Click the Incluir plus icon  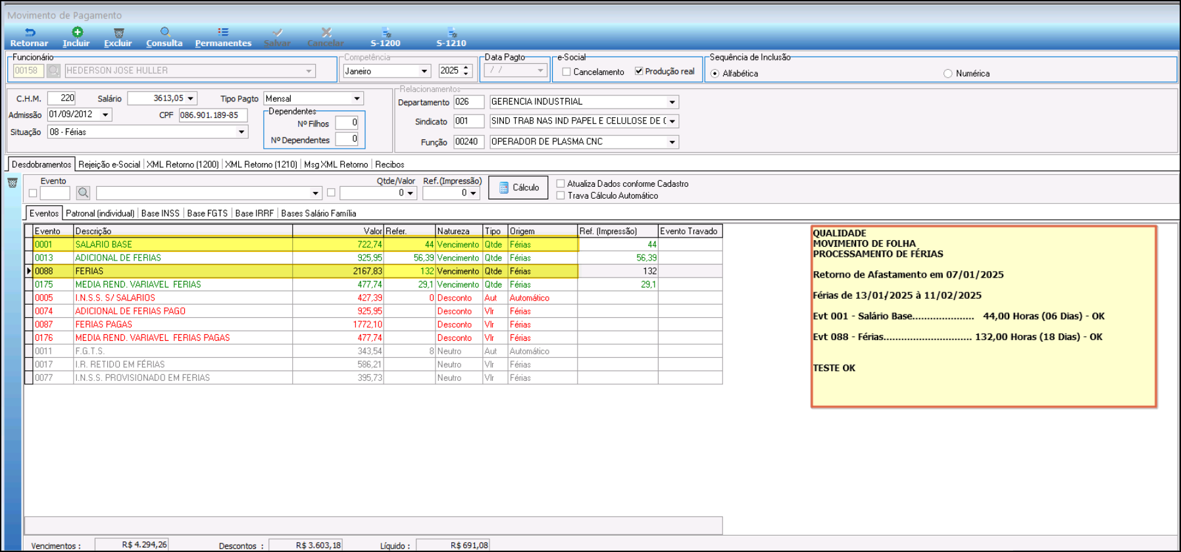pos(77,32)
